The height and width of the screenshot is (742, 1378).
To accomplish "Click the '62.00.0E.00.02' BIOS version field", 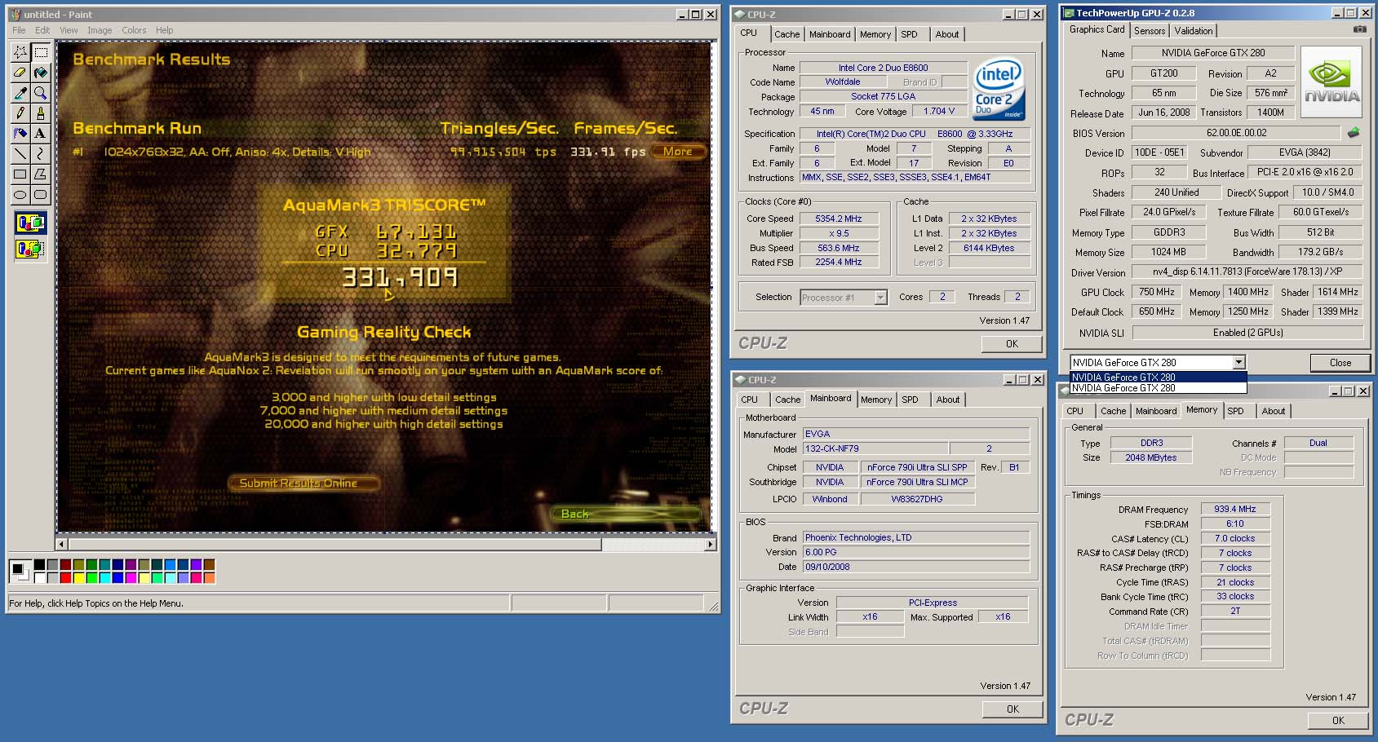I will pos(1236,132).
